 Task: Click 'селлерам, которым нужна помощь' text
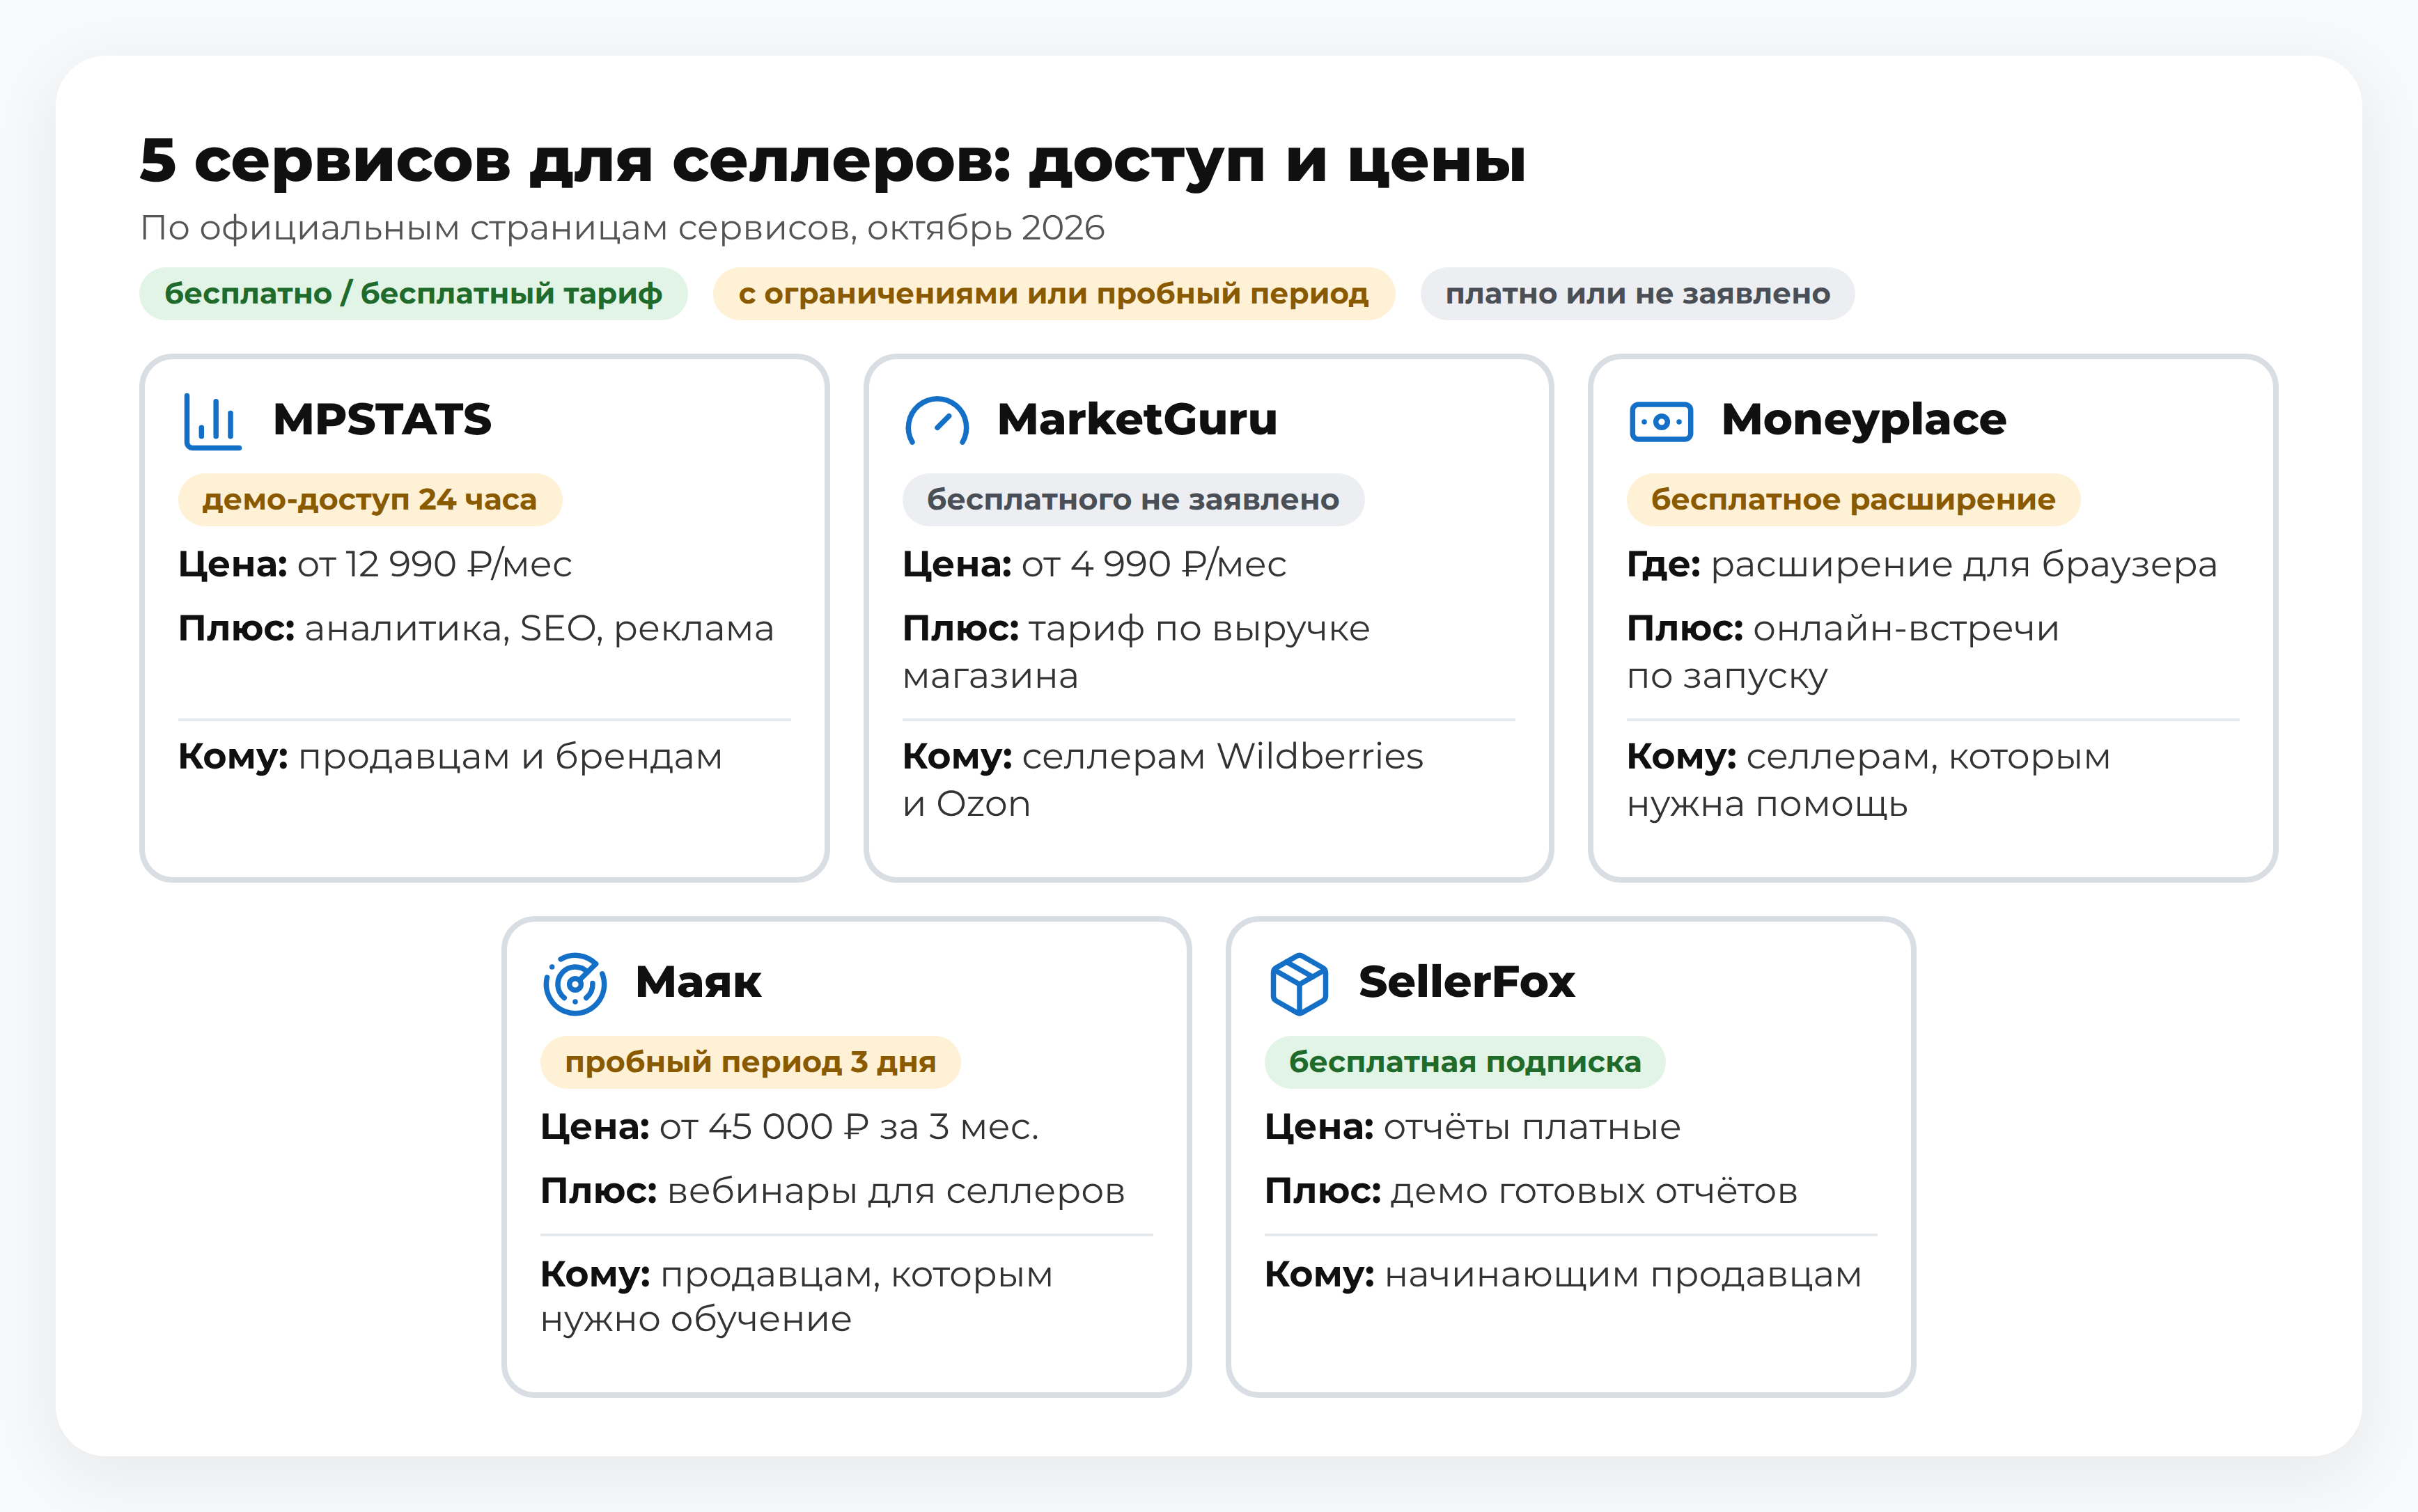1869,780
